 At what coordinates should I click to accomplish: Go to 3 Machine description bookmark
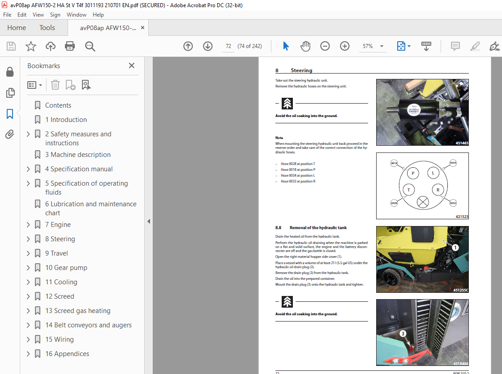coord(78,154)
